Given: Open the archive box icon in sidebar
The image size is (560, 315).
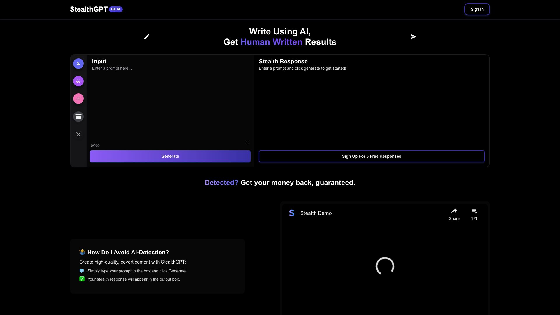Looking at the screenshot, I should pos(78,117).
